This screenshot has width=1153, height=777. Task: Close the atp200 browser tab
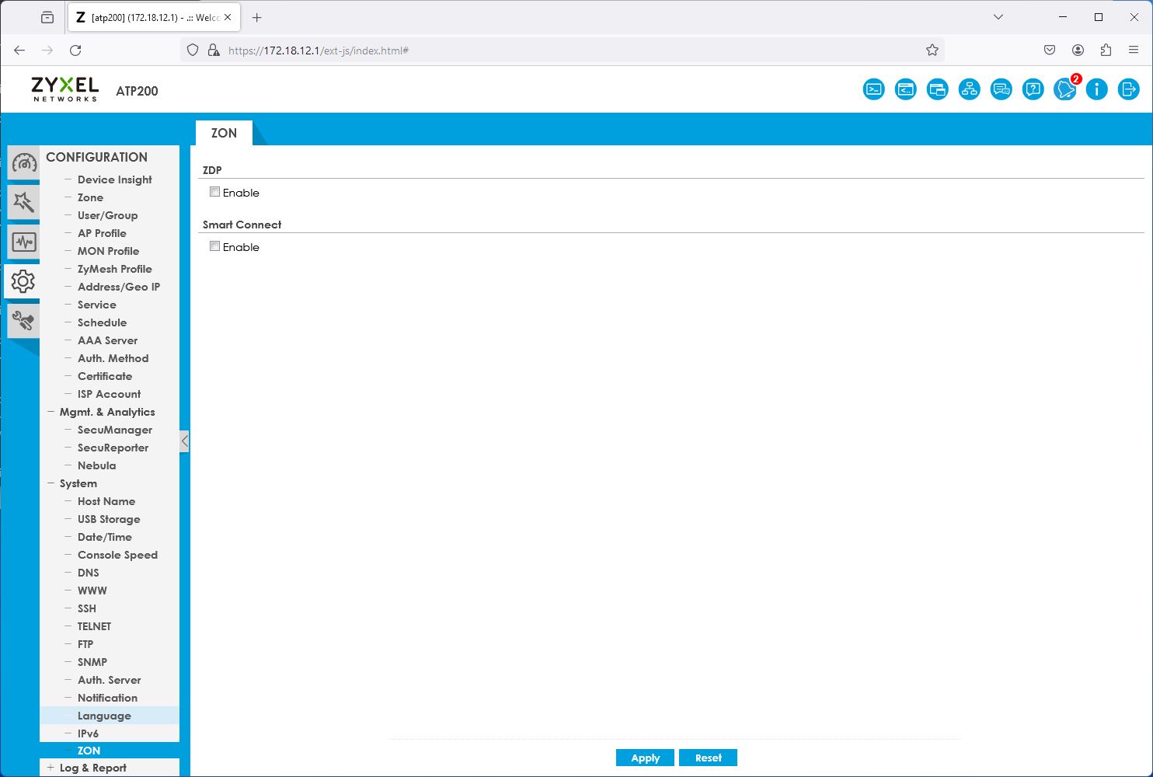(x=228, y=17)
